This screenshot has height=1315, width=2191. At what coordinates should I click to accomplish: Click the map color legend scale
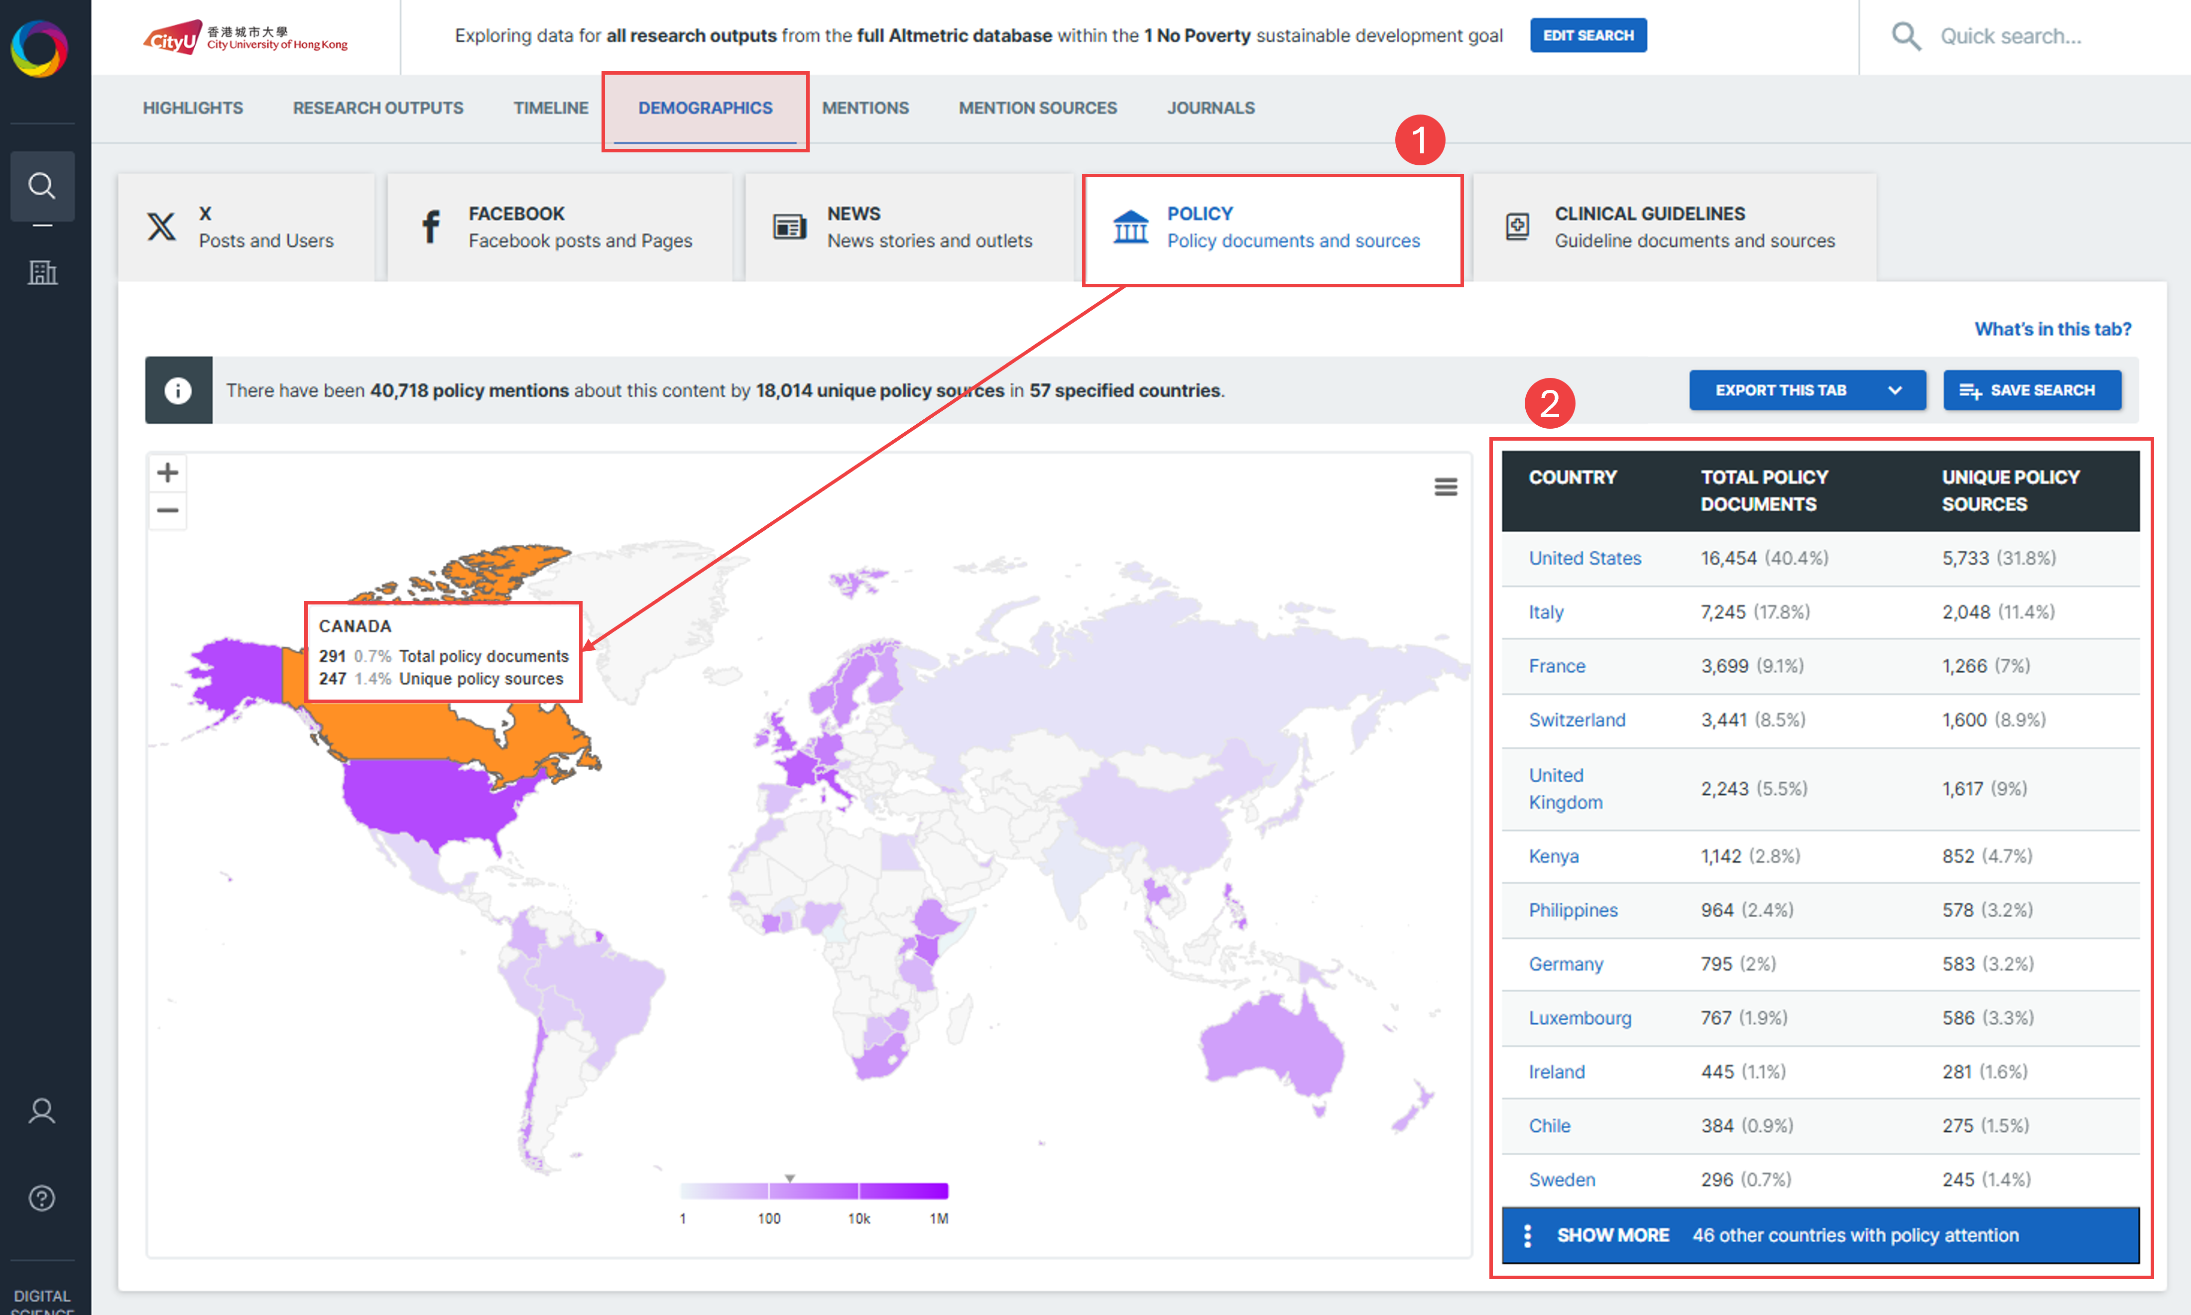pos(813,1191)
